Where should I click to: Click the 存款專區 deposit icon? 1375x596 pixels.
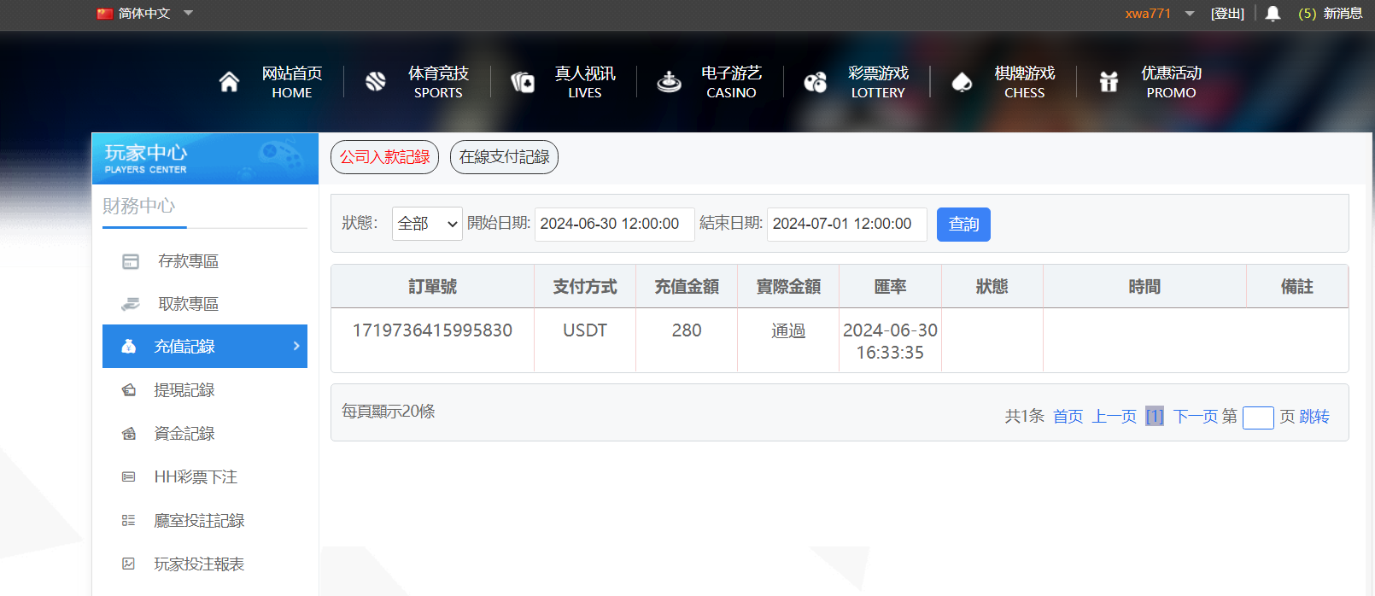[x=131, y=261]
